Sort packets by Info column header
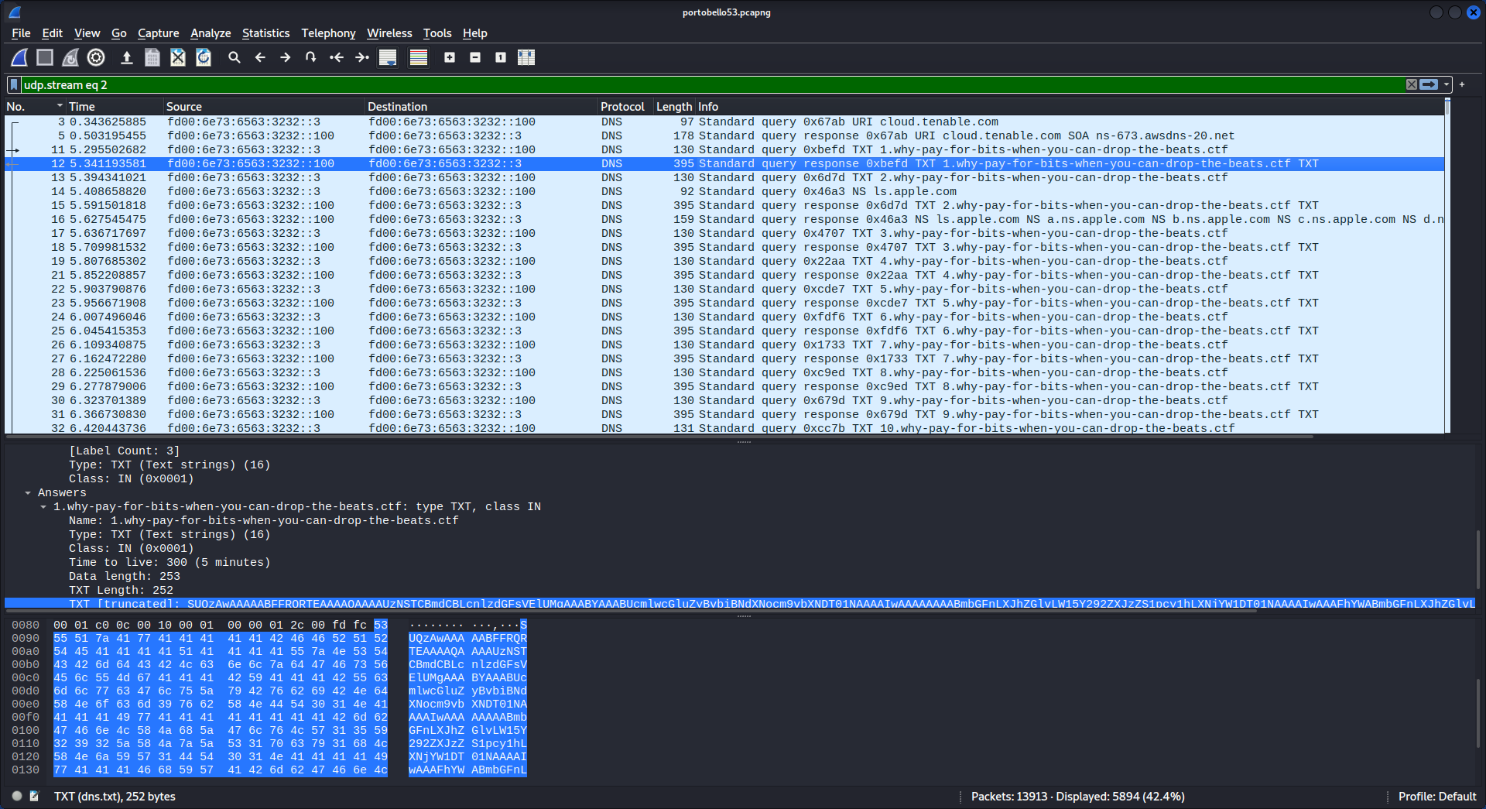The height and width of the screenshot is (809, 1486). tap(1068, 107)
